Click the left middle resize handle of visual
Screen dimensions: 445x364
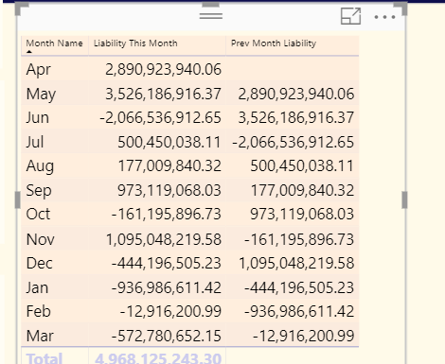(x=18, y=199)
